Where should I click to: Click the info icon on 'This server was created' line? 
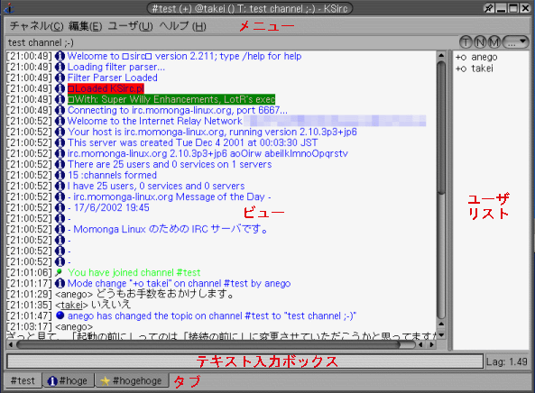[x=60, y=142]
